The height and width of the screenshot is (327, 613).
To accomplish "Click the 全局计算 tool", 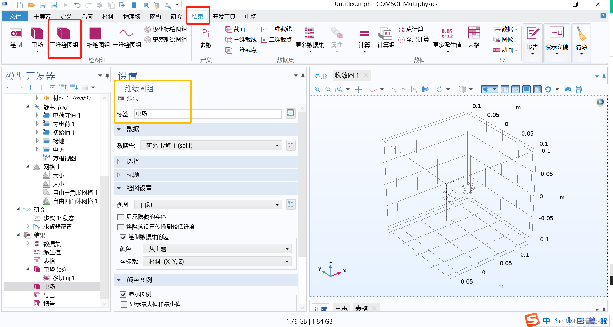I will 414,40.
